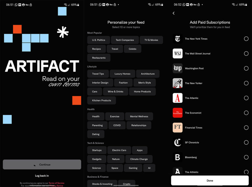Tap The Economist red logo
Image resolution: width=252 pixels, height=187 pixels.
[177, 113]
